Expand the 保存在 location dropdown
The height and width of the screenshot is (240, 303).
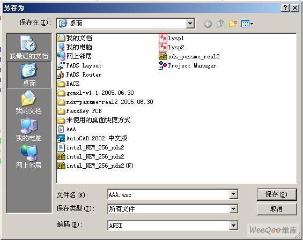(x=190, y=24)
